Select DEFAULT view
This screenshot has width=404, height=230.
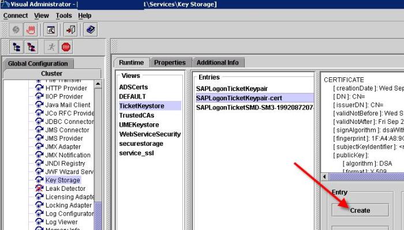pos(132,96)
